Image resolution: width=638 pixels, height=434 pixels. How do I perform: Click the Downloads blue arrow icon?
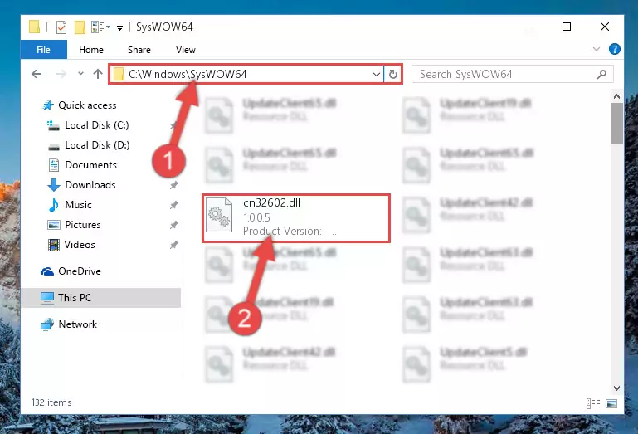(54, 185)
